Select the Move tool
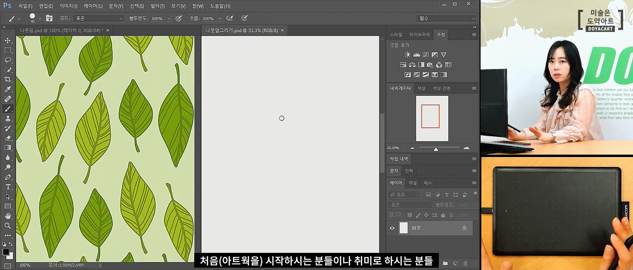 8,40
